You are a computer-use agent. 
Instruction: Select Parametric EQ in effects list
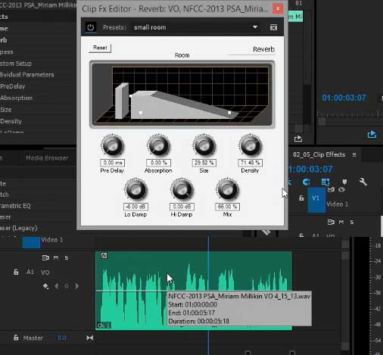click(15, 206)
